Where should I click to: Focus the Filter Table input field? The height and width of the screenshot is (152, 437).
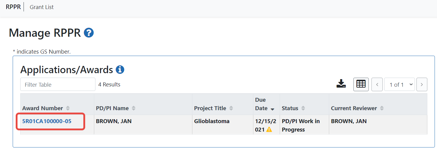(x=58, y=85)
